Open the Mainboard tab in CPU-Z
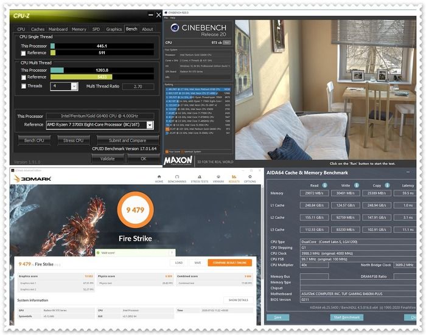Screen dimensions: 426x335 [x=58, y=29]
